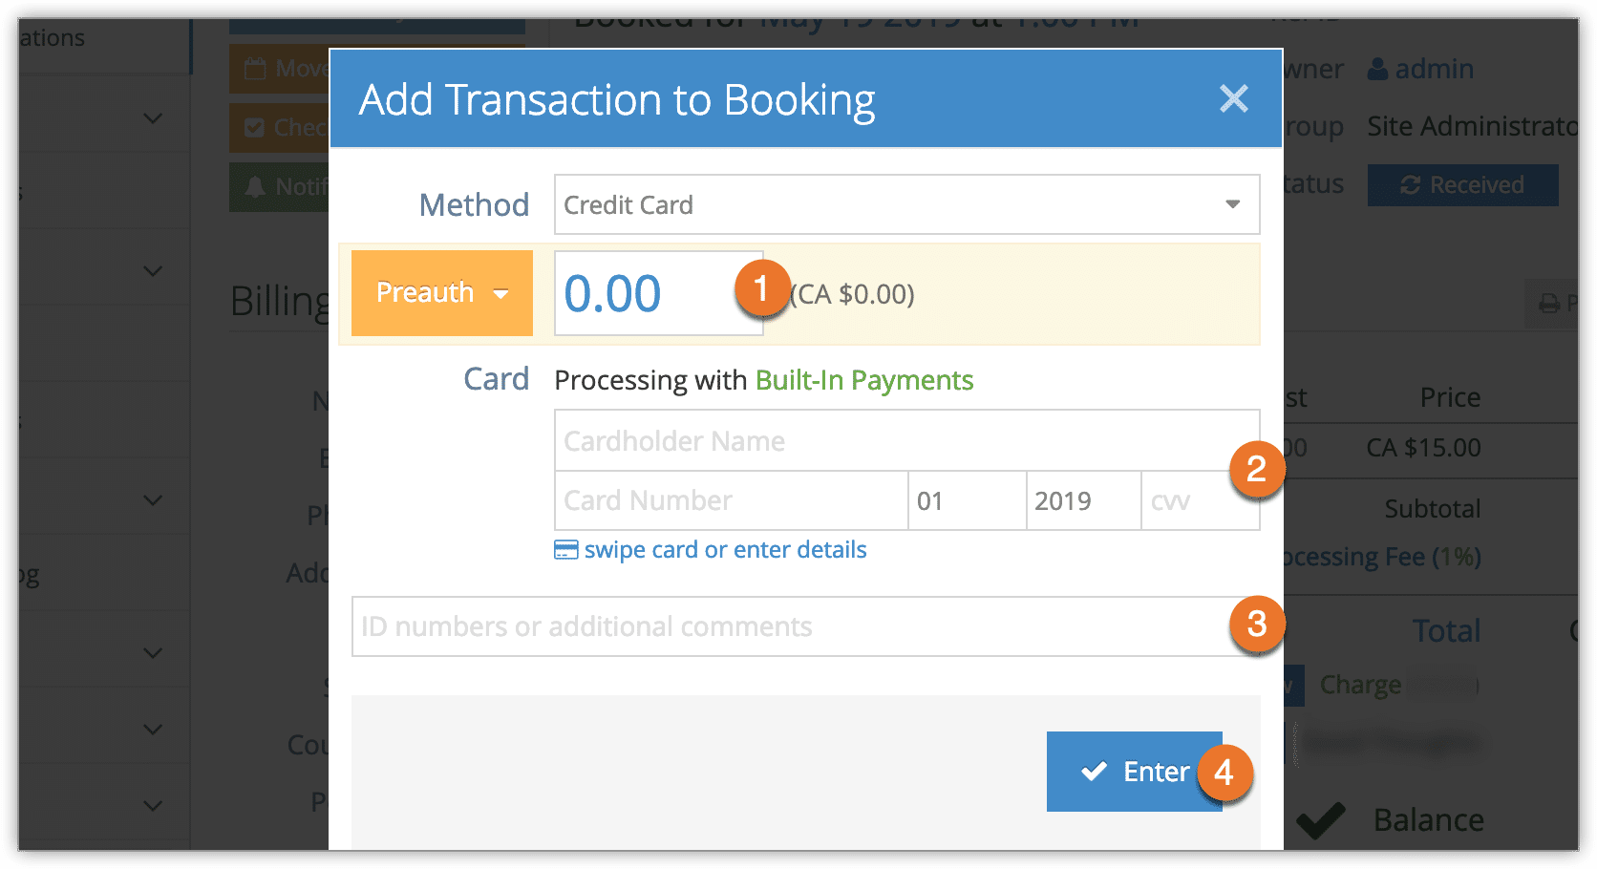Screen dimensions: 1597x869
Task: Click the Enter button to submit
Action: (1134, 772)
